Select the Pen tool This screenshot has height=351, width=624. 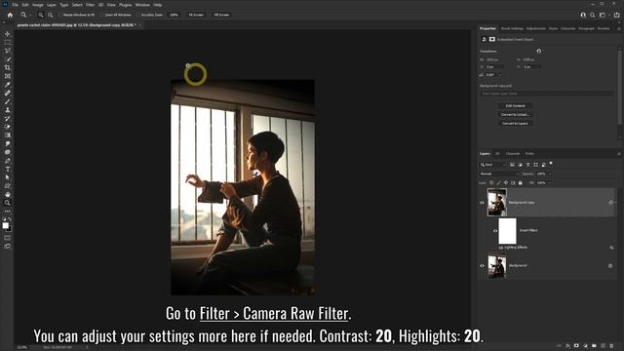click(7, 161)
